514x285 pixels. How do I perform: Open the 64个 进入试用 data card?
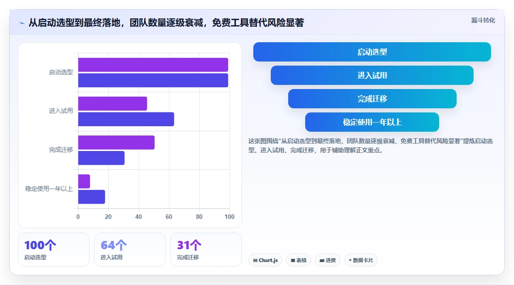pos(130,250)
